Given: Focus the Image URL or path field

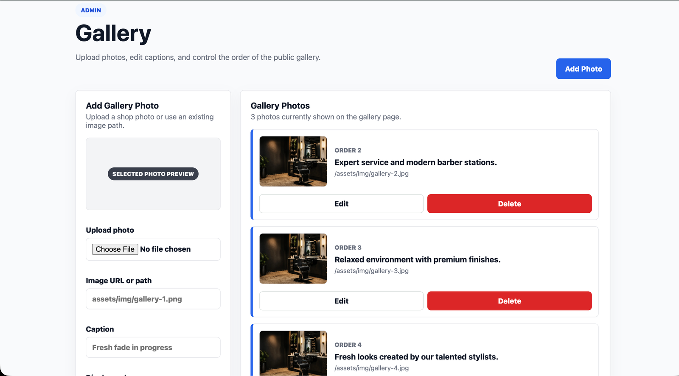Looking at the screenshot, I should point(153,299).
